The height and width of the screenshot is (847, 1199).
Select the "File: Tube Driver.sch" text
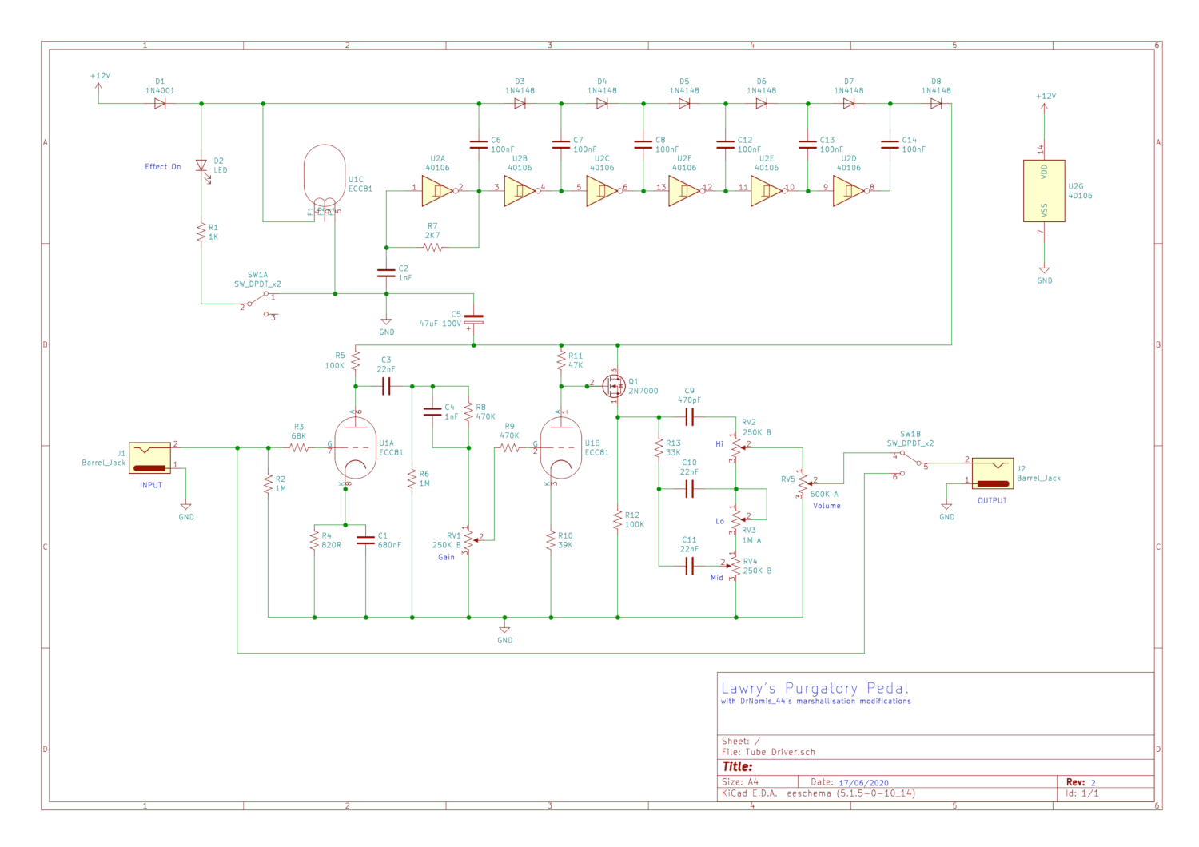[768, 752]
